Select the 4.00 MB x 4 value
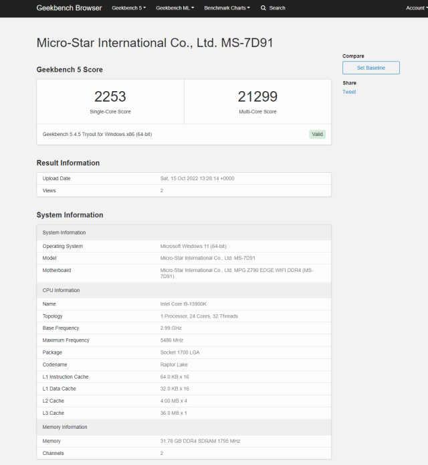Image resolution: width=428 pixels, height=465 pixels. pos(173,401)
